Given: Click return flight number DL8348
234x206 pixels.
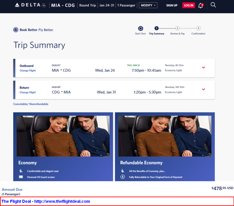Looking at the screenshot, I should [x=56, y=87].
